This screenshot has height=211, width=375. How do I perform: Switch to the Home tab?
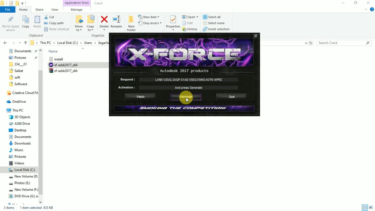point(23,10)
